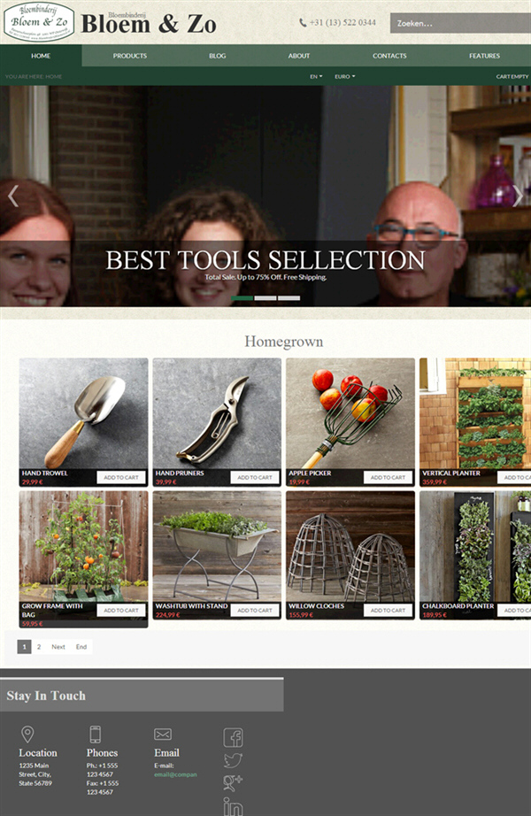
Task: Advance the slider with the right arrow
Action: pyautogui.click(x=518, y=196)
